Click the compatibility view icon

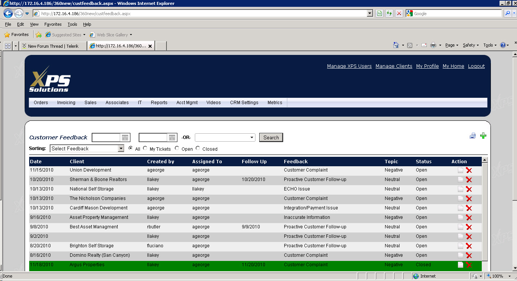coord(379,14)
